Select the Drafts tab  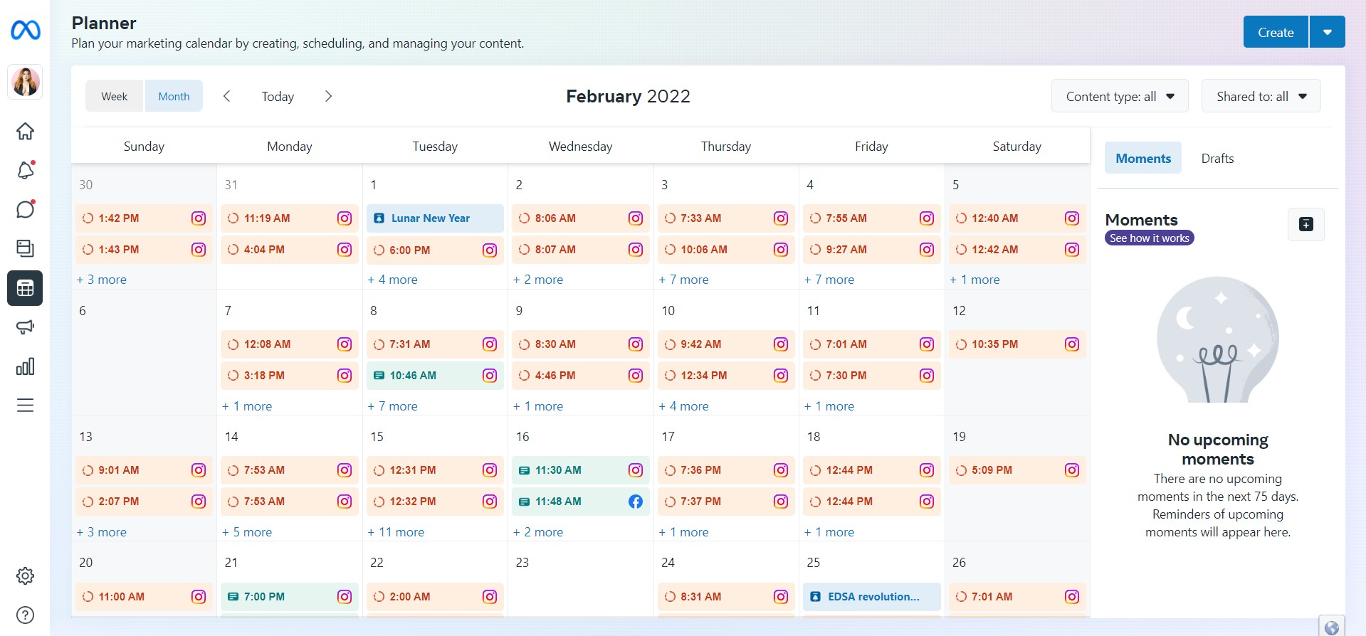(x=1217, y=158)
